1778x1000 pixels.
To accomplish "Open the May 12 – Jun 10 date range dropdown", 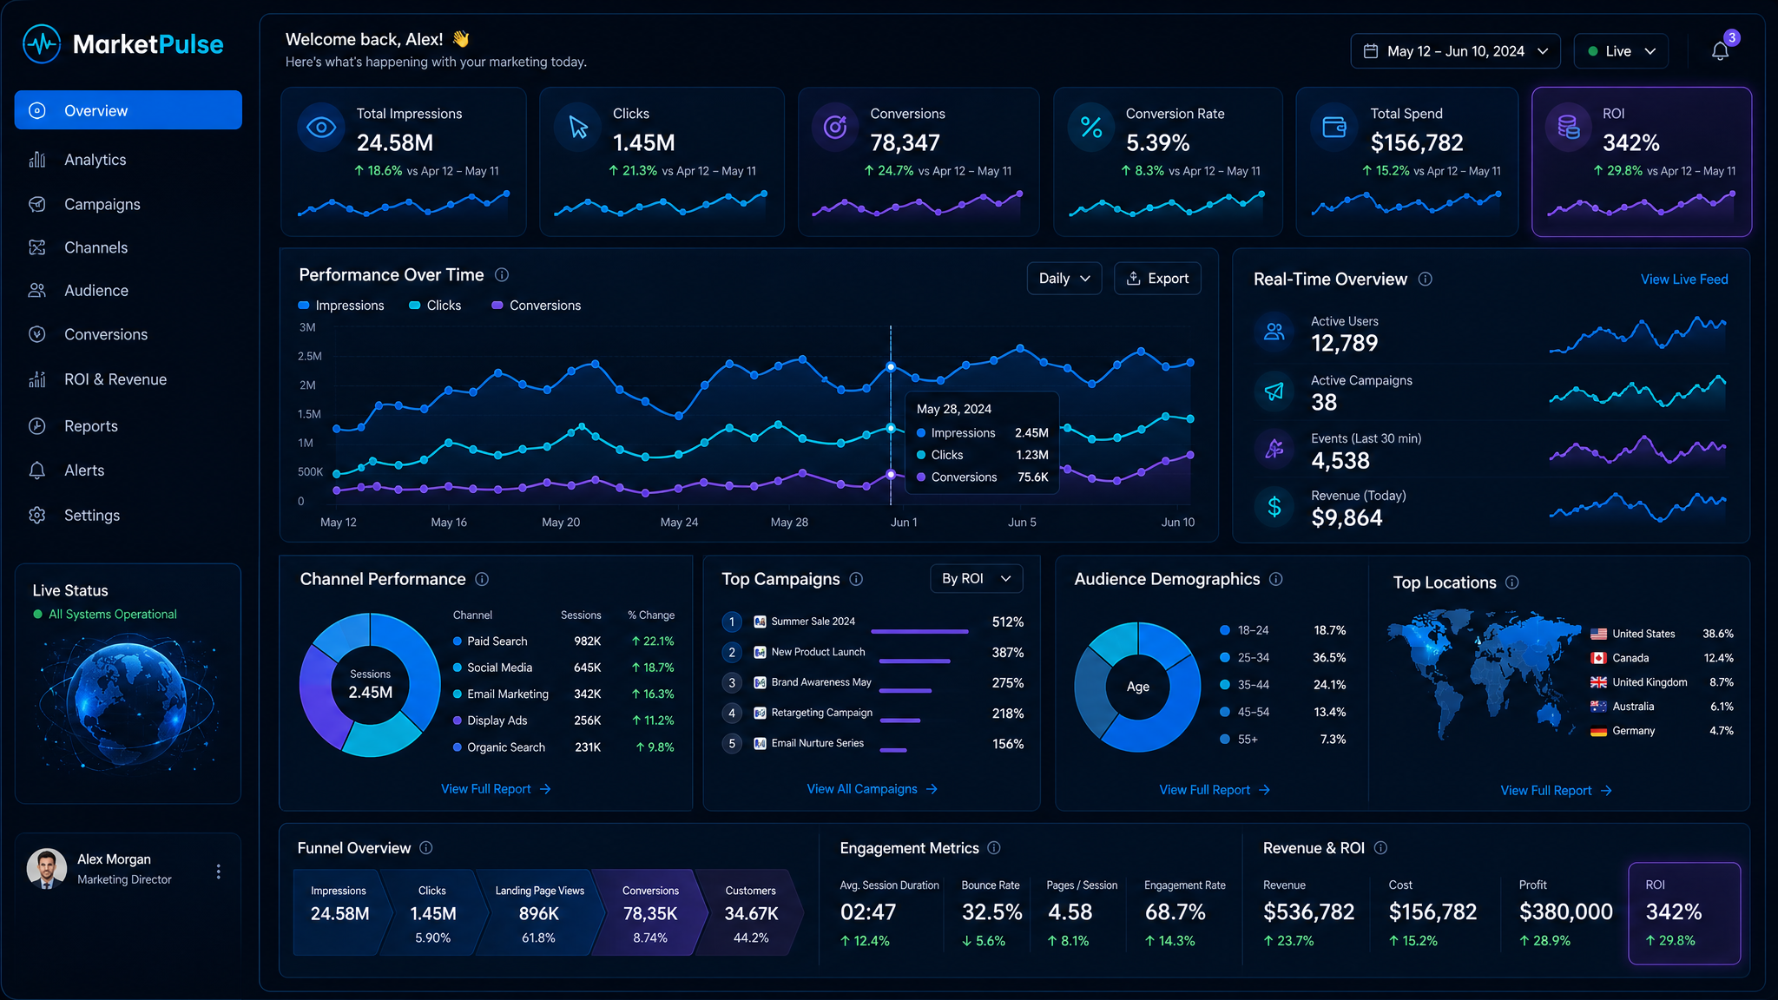I will 1455,51.
